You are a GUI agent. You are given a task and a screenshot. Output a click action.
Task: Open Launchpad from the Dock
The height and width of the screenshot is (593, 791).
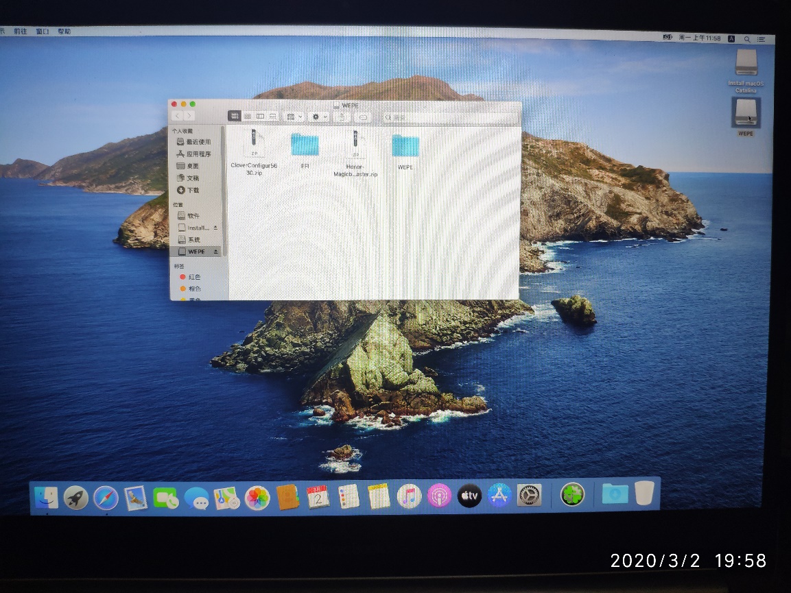76,498
